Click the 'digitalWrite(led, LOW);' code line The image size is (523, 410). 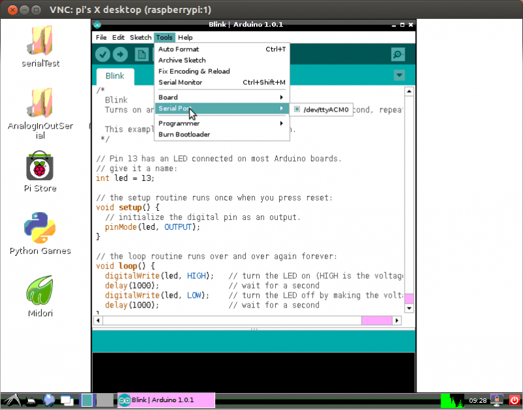(x=157, y=296)
